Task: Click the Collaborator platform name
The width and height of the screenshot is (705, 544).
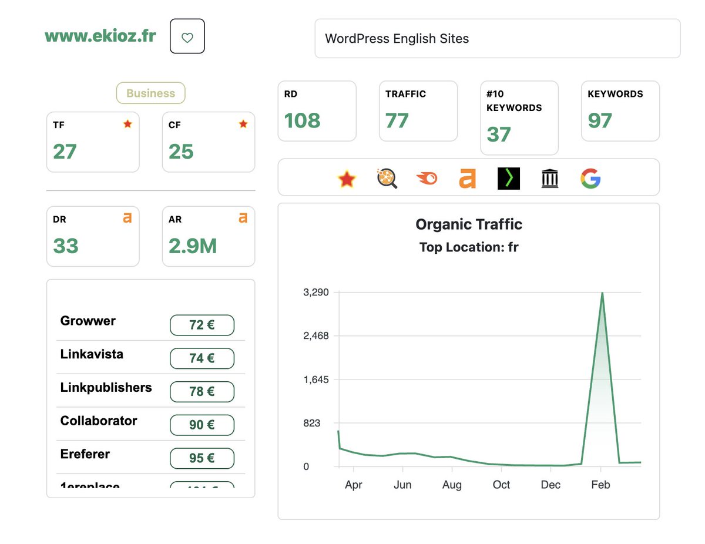Action: [99, 421]
